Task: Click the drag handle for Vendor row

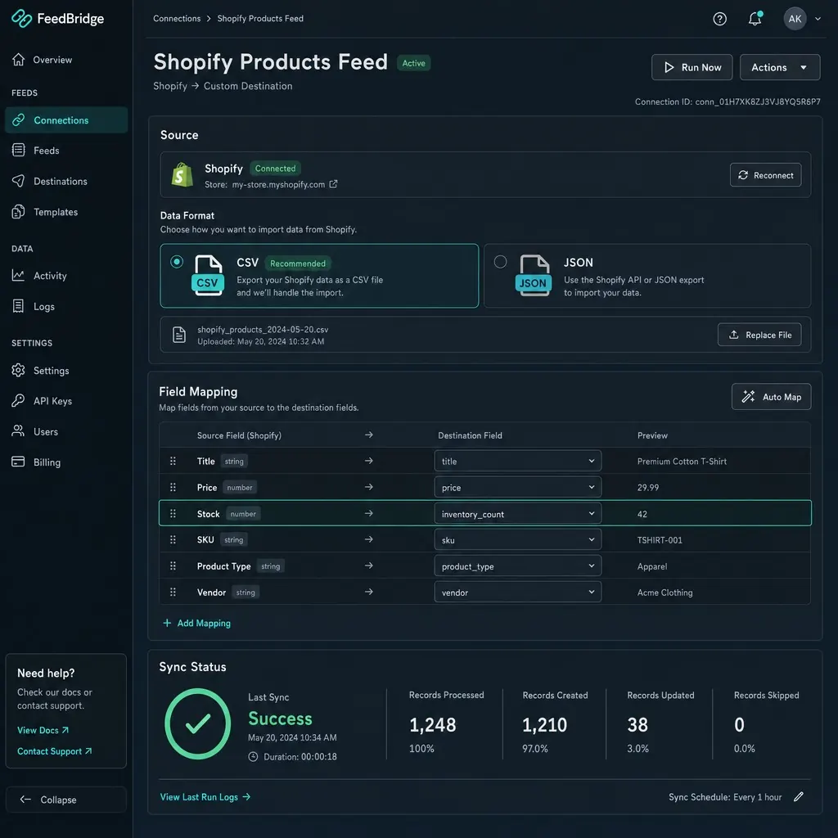Action: (173, 592)
